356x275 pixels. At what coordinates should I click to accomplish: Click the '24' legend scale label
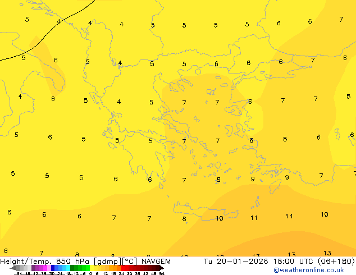(121, 274)
